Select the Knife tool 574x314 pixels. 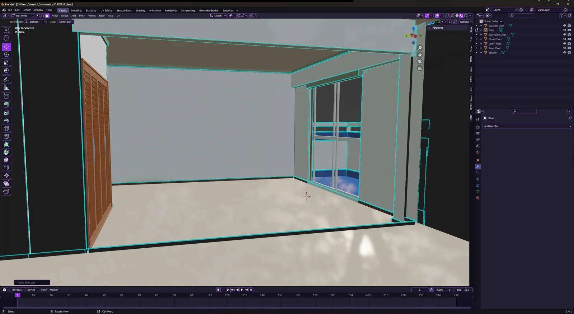tap(6, 136)
